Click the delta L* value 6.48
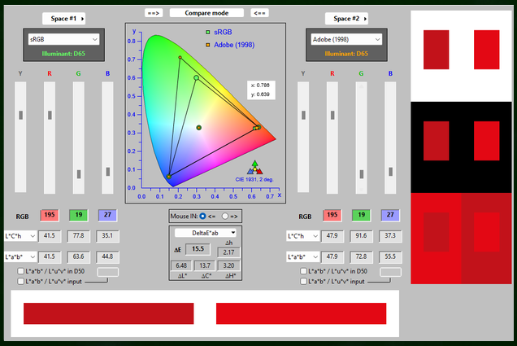The width and height of the screenshot is (517, 346). [181, 265]
